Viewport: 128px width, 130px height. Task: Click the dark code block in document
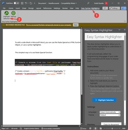tap(48, 62)
